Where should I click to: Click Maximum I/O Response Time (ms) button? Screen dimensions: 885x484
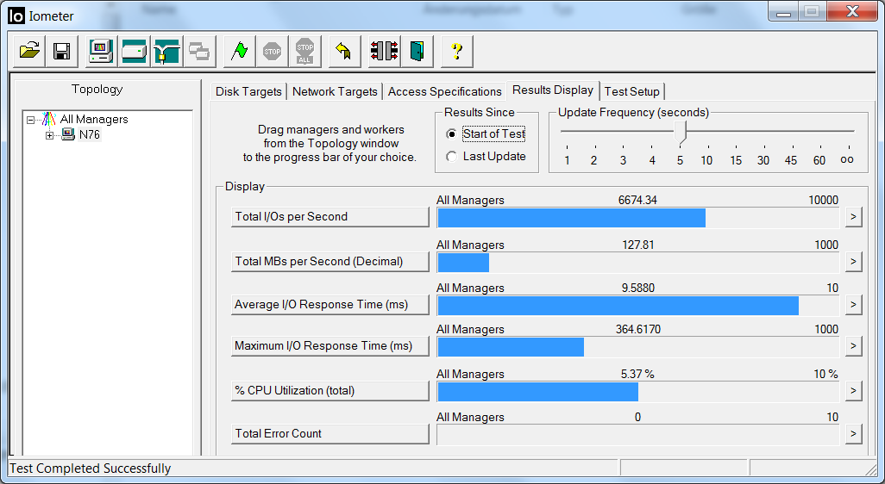pos(330,346)
